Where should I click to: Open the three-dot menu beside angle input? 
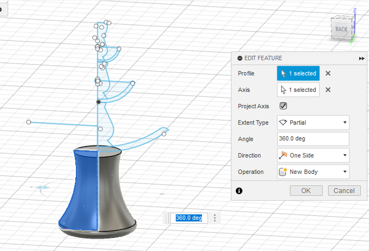215,218
